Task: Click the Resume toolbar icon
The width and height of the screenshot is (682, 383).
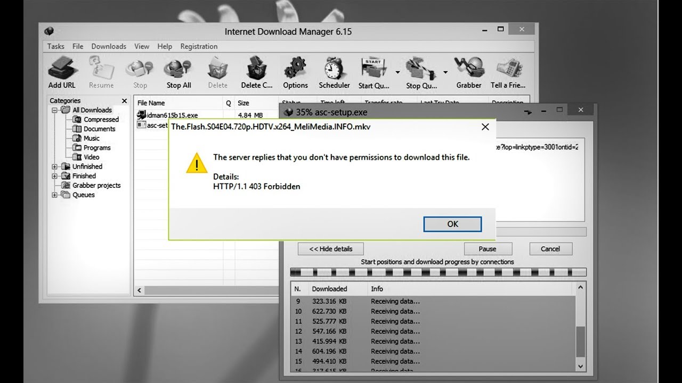Action: [x=101, y=73]
